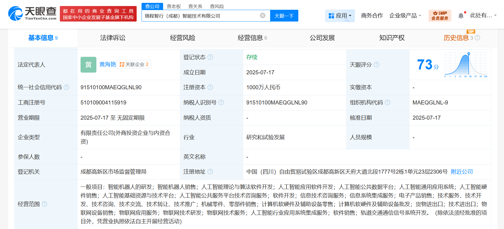The height and width of the screenshot is (229, 504).
Task: Open the SVIP member service badge
Action: [x=440, y=15]
